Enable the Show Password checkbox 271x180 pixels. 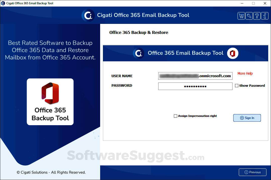pos(237,85)
